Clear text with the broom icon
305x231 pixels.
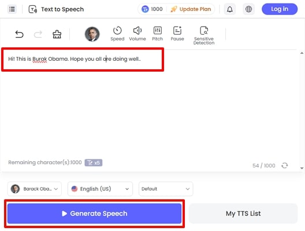(57, 34)
